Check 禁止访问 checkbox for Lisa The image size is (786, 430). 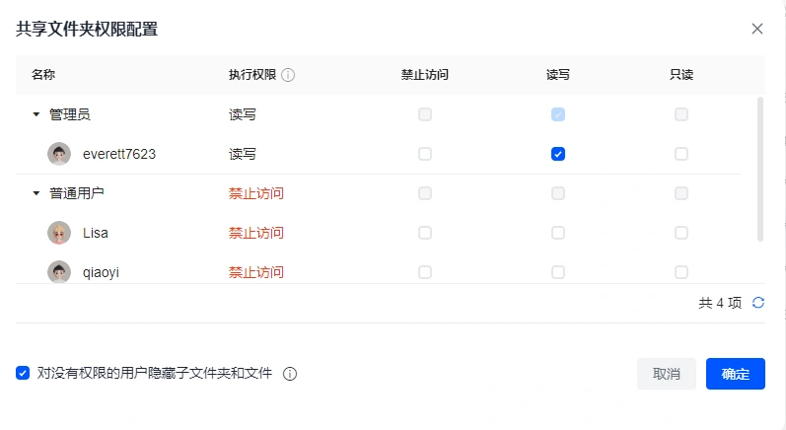click(425, 233)
